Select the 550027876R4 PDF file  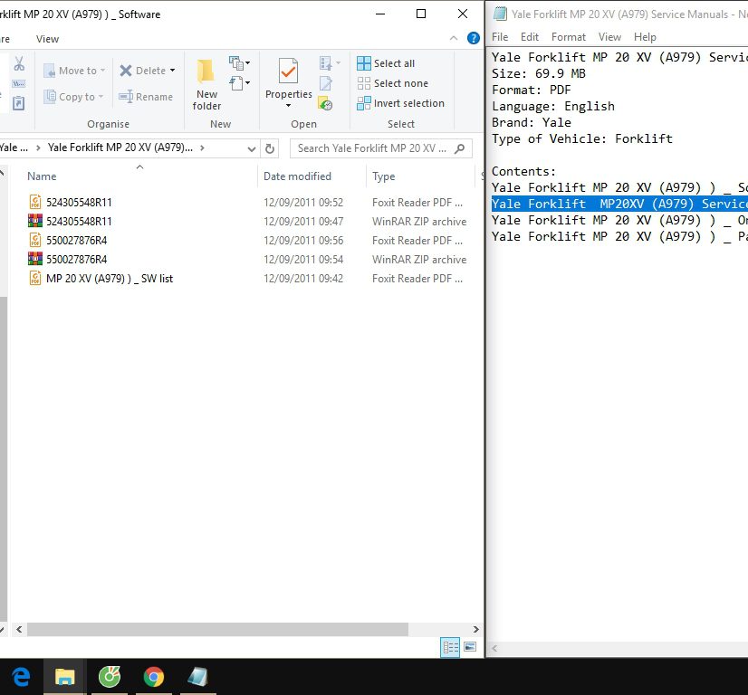[76, 241]
